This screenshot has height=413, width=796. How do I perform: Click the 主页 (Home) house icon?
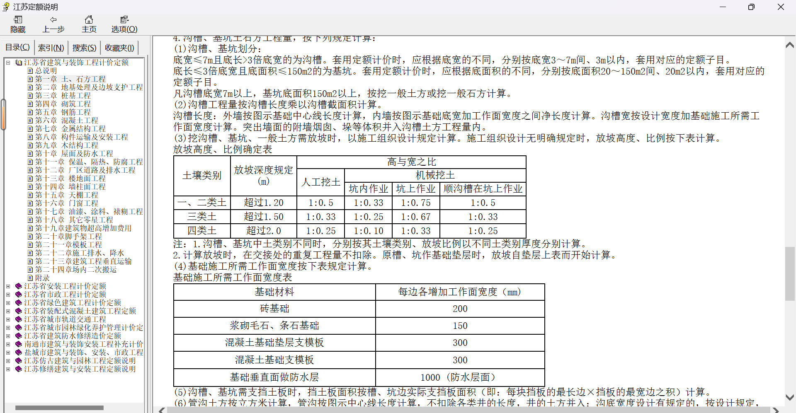[x=89, y=19]
